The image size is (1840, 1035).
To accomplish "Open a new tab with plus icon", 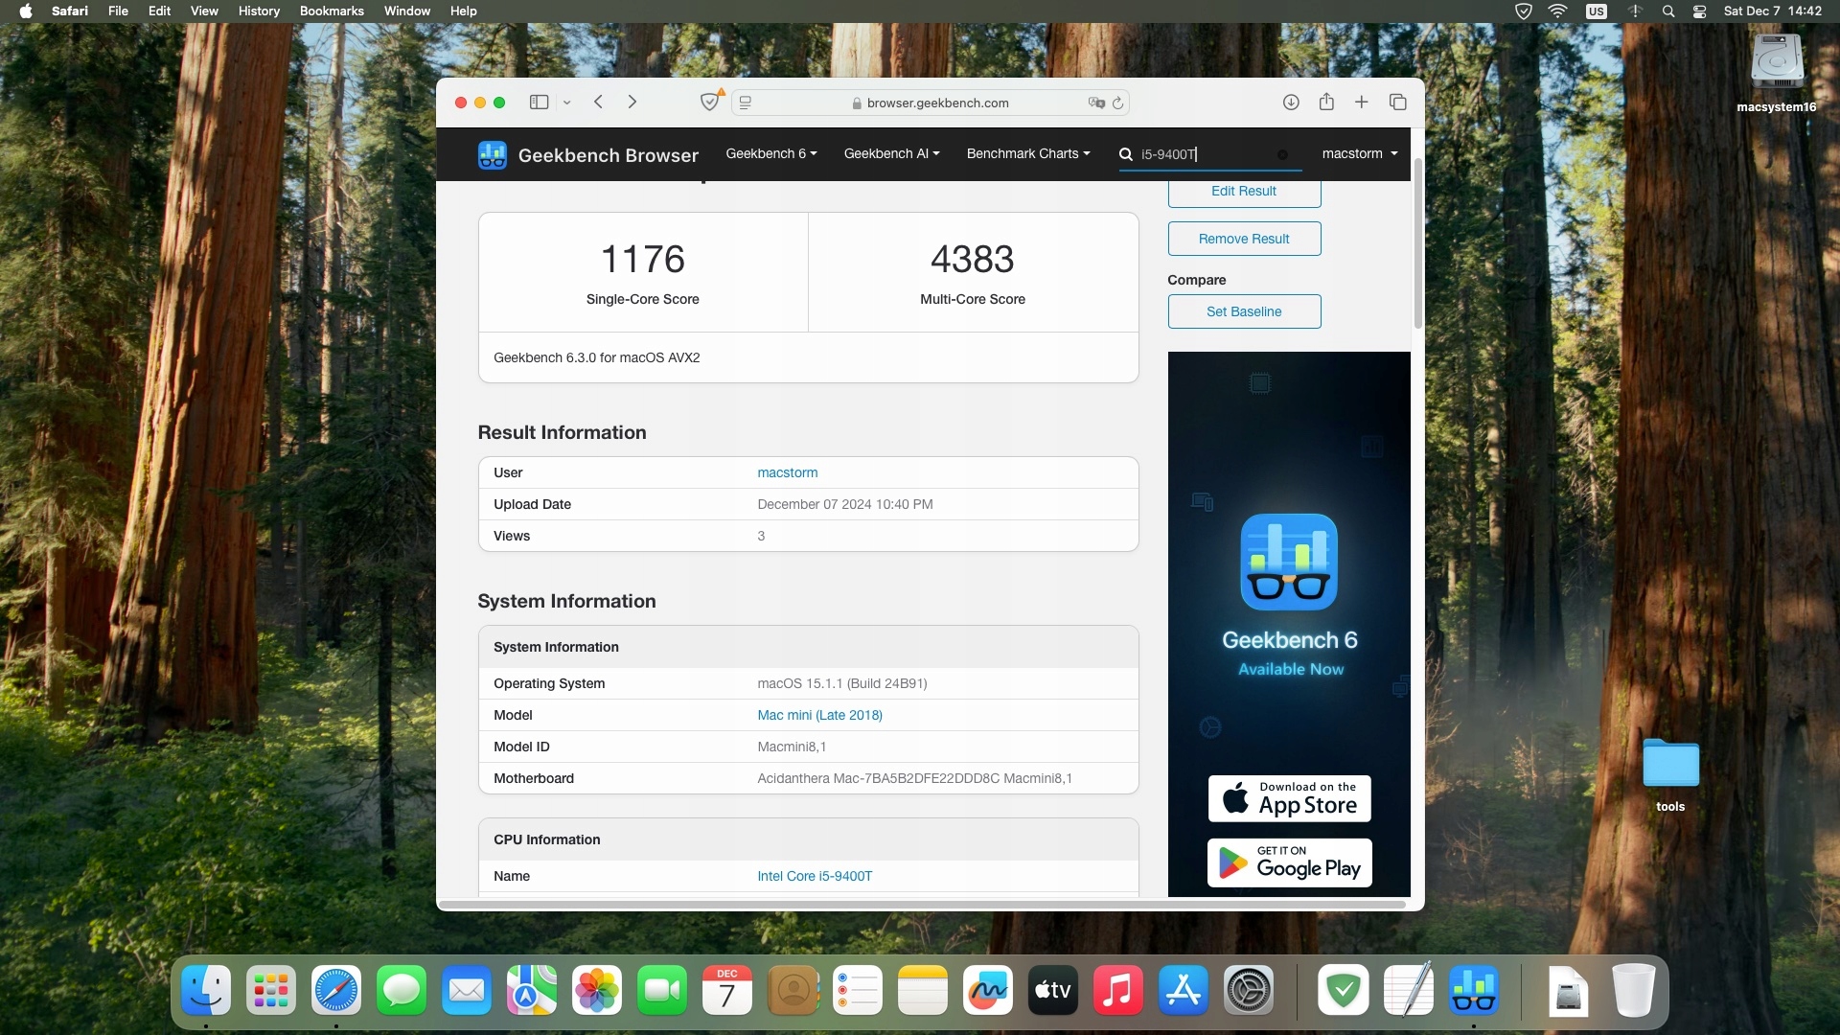I will [x=1361, y=103].
